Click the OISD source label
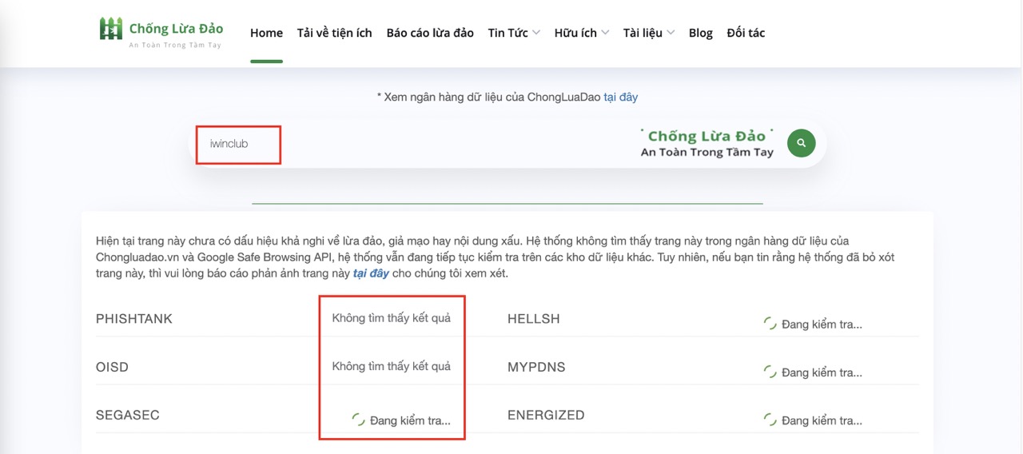The width and height of the screenshot is (1023, 454). [112, 367]
